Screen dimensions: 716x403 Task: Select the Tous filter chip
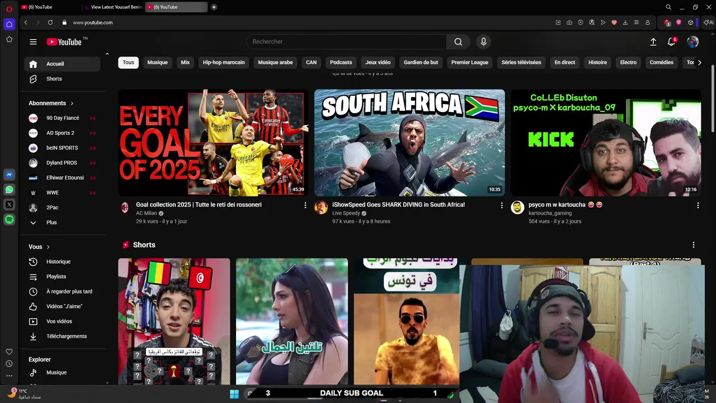tap(128, 63)
